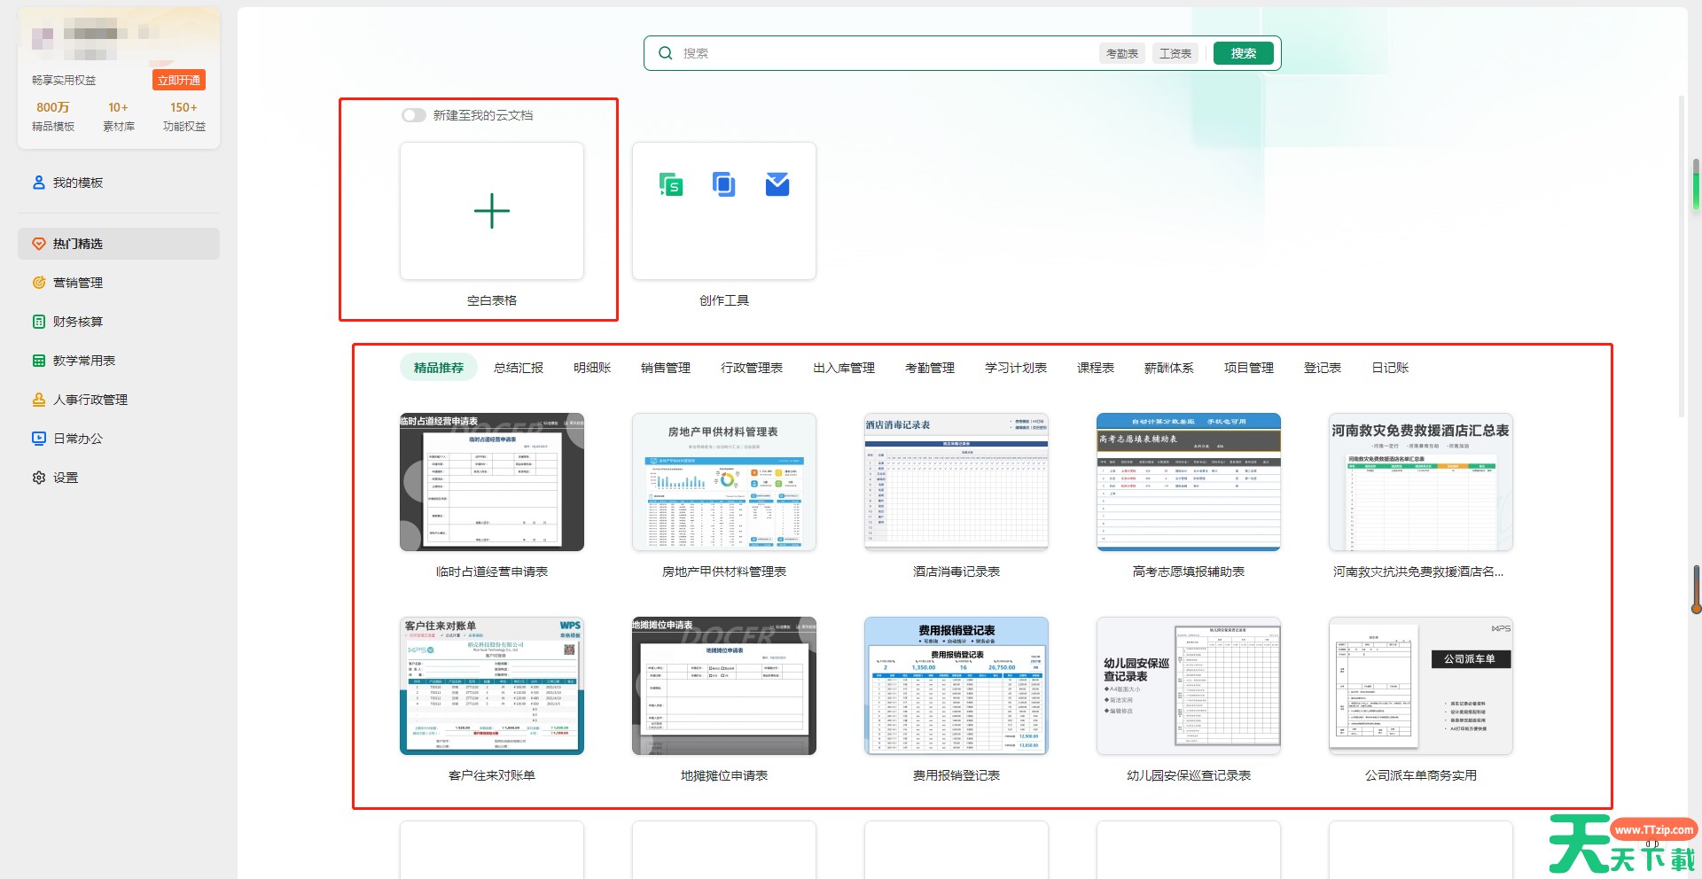Open the 费用报销登记表 template thumbnail
Viewport: 1702px width, 879px height.
pyautogui.click(x=956, y=686)
